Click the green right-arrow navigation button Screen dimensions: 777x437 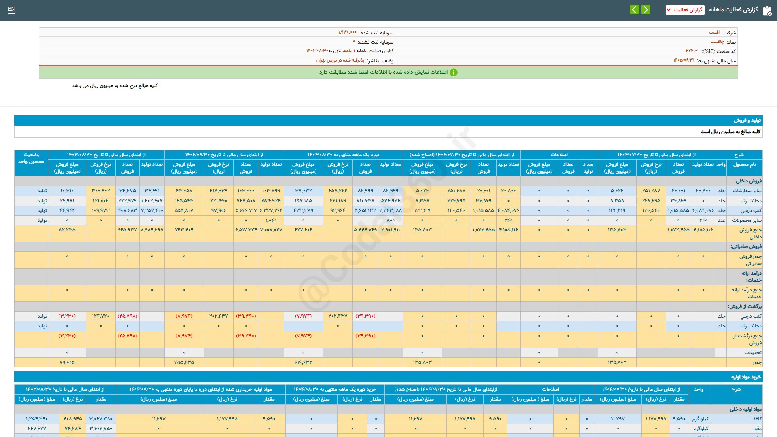[646, 9]
